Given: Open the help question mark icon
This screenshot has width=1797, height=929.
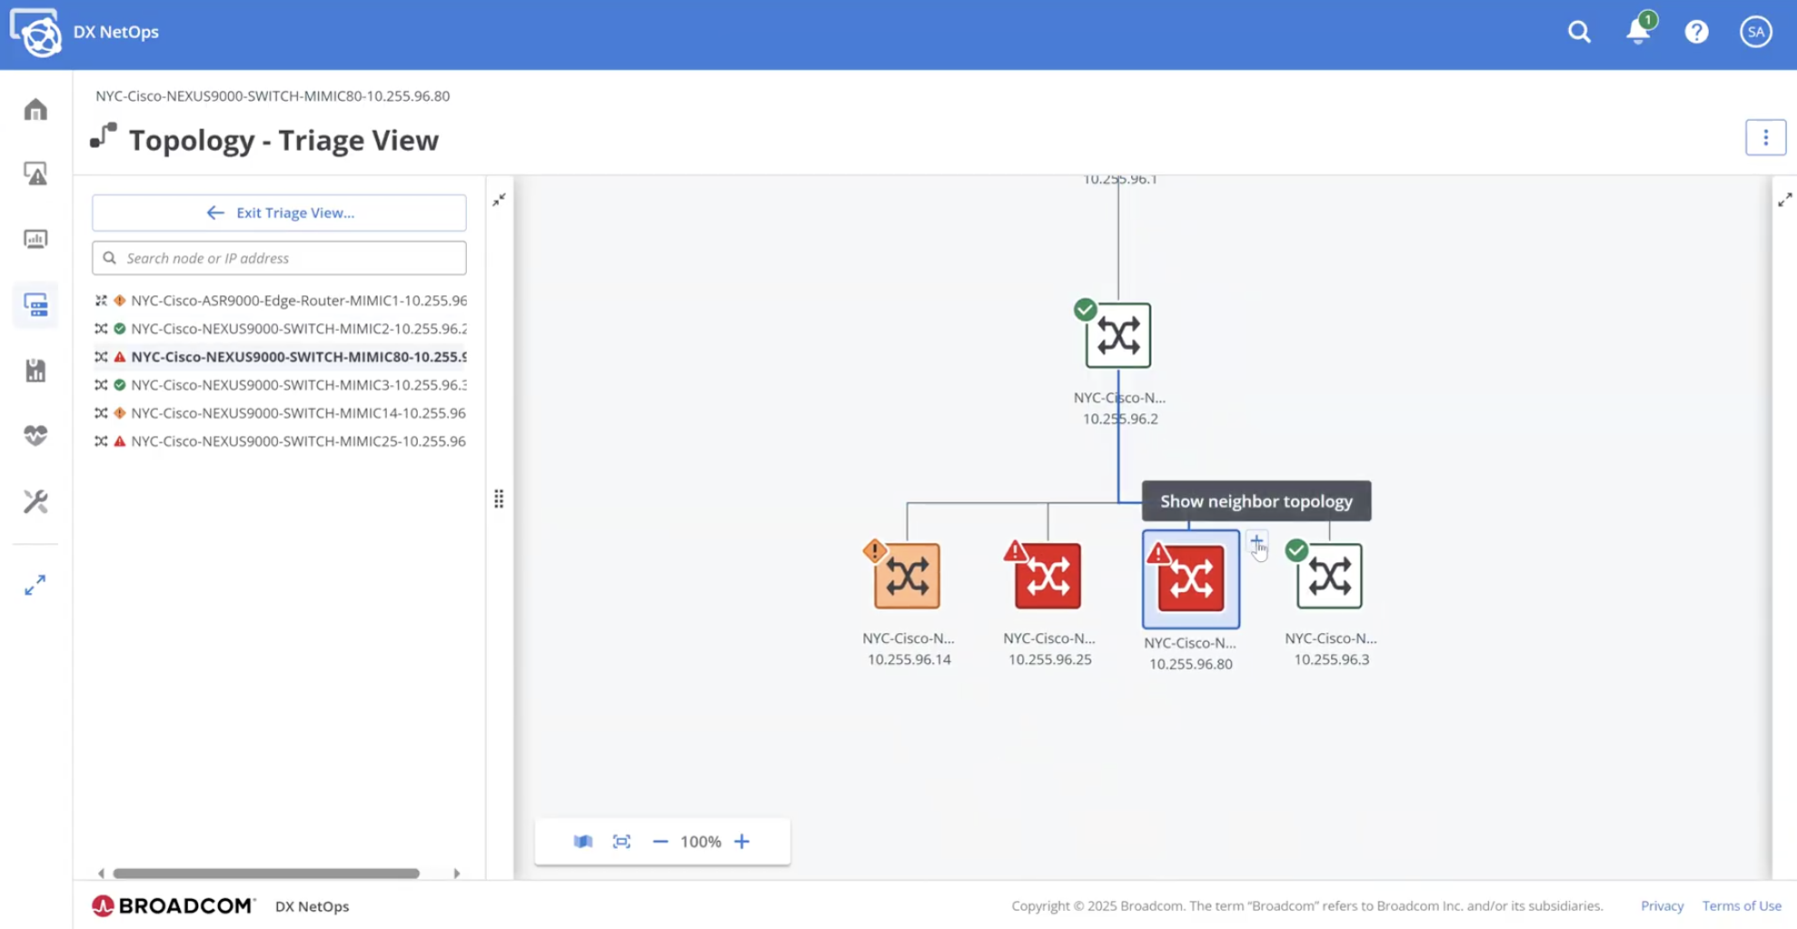Looking at the screenshot, I should 1696,32.
